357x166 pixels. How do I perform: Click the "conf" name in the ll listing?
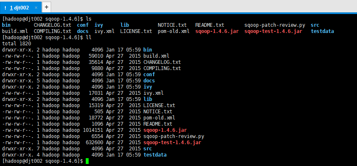coord(149,75)
